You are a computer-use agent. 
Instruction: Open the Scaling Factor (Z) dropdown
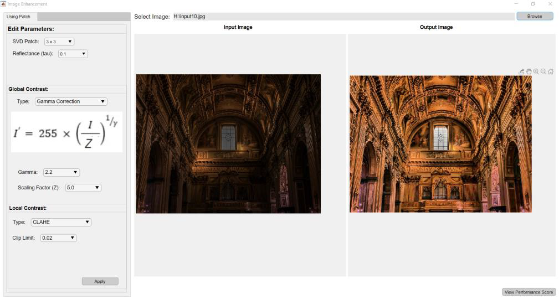pos(84,188)
